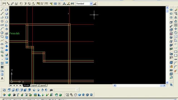
Task: Create a 3D Wedge solid
Action: click(x=7, y=25)
